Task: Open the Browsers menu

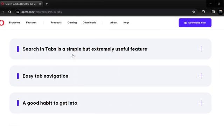Action: click(x=15, y=22)
